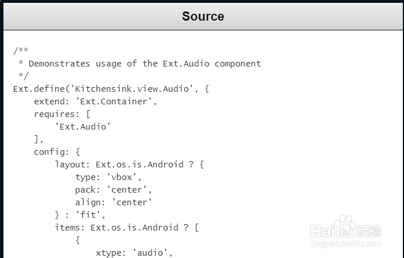
Task: Click the opening '/**' comment marker
Action: [x=21, y=51]
